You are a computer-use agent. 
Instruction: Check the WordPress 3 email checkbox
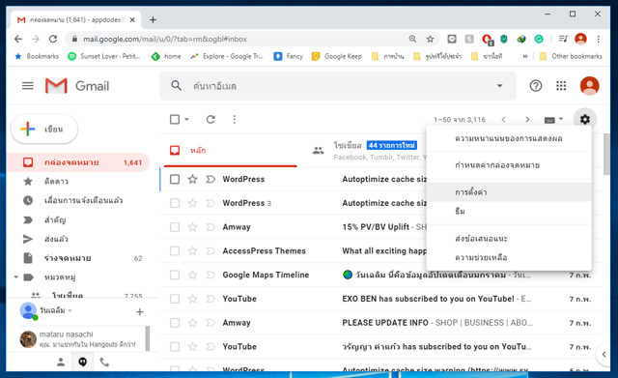pyautogui.click(x=175, y=203)
